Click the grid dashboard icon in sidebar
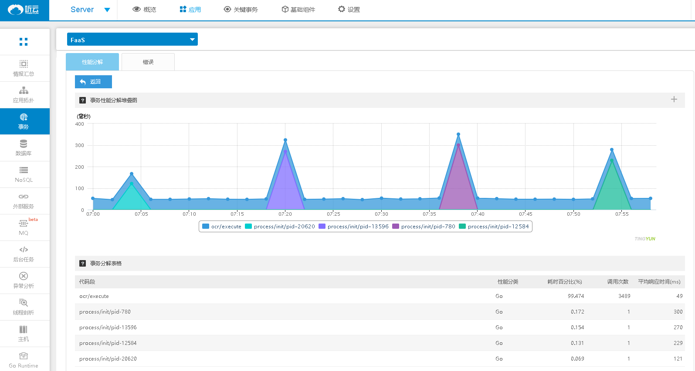This screenshot has height=371, width=695. tap(24, 42)
